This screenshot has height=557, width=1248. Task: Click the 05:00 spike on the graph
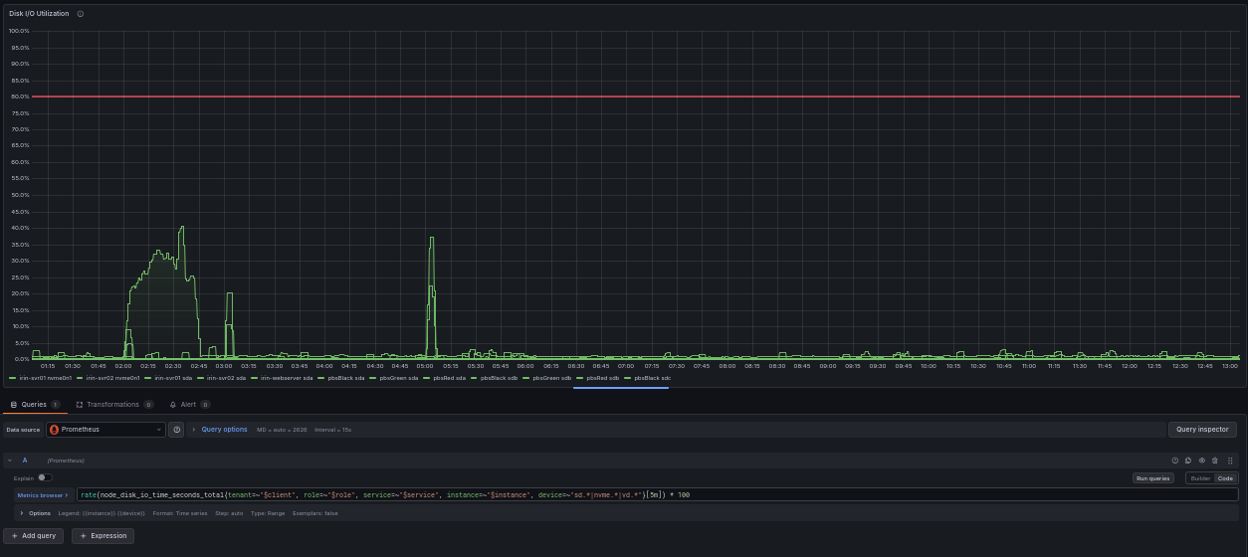pos(431,238)
